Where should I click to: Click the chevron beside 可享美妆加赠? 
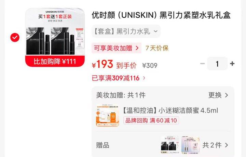click(x=137, y=48)
